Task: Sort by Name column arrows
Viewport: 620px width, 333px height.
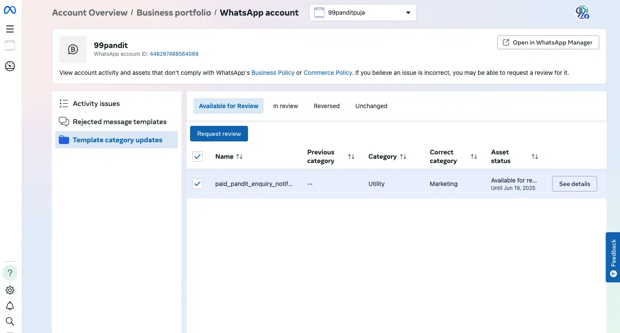Action: [239, 157]
